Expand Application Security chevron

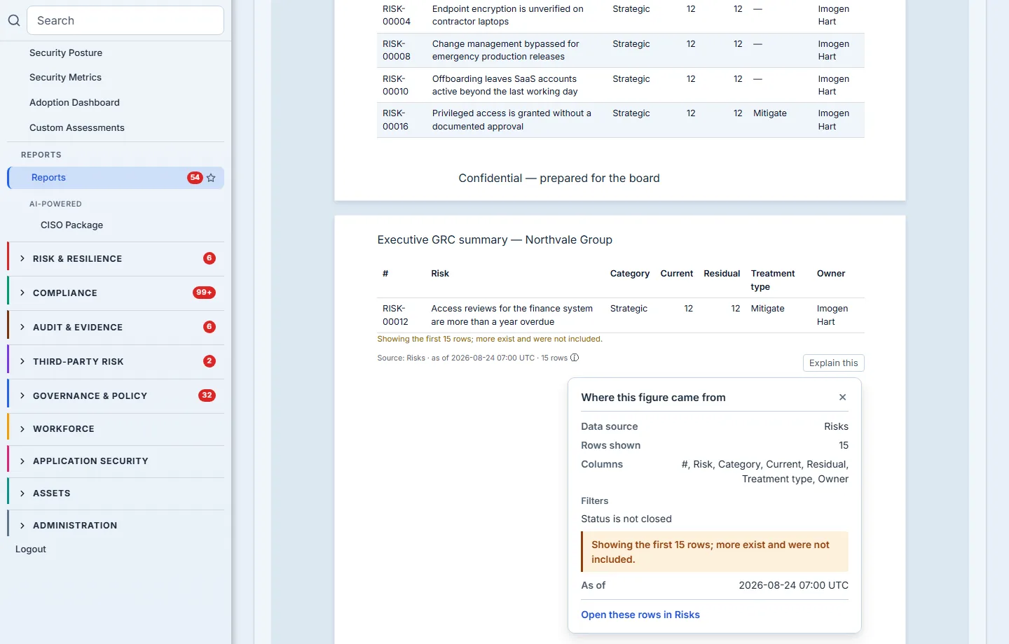pyautogui.click(x=22, y=461)
